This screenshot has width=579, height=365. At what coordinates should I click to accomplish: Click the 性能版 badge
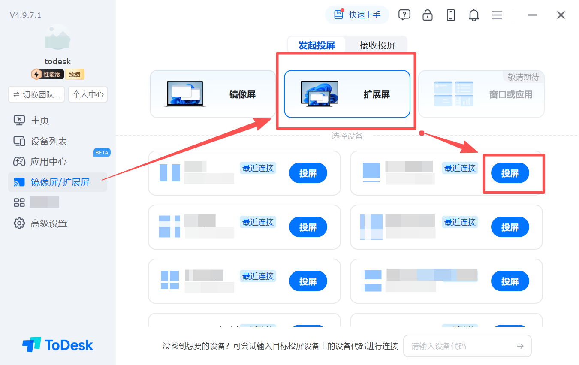tap(48, 74)
